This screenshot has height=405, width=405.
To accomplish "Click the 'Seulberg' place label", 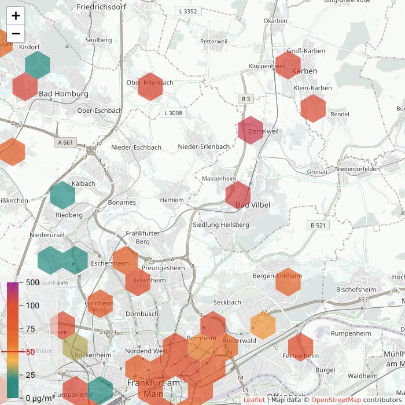I will [98, 40].
